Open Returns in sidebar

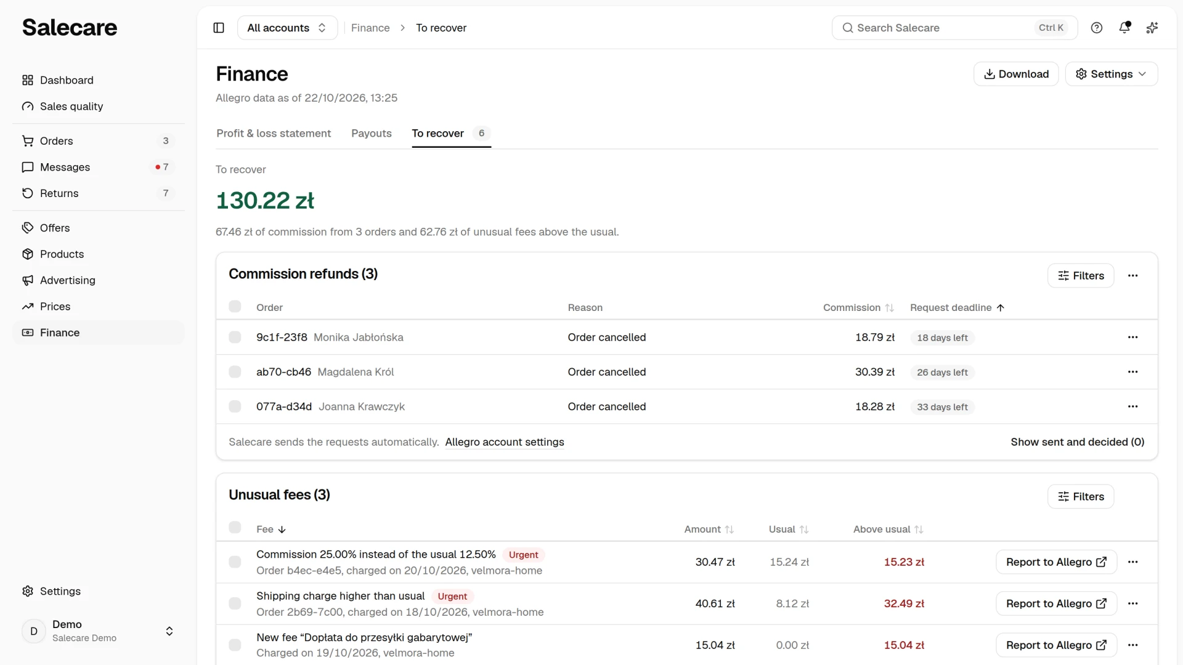(99, 193)
